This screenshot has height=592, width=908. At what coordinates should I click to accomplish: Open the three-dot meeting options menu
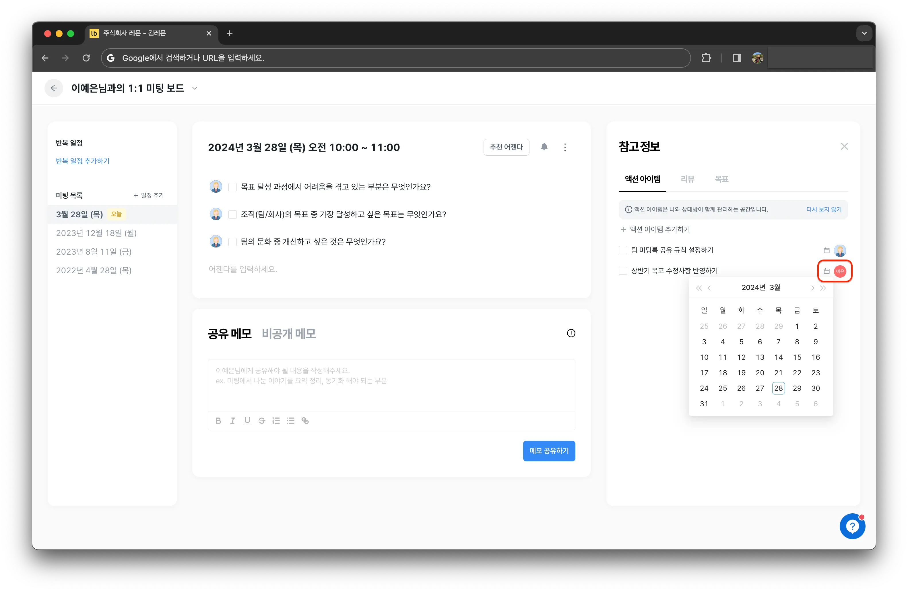(565, 147)
